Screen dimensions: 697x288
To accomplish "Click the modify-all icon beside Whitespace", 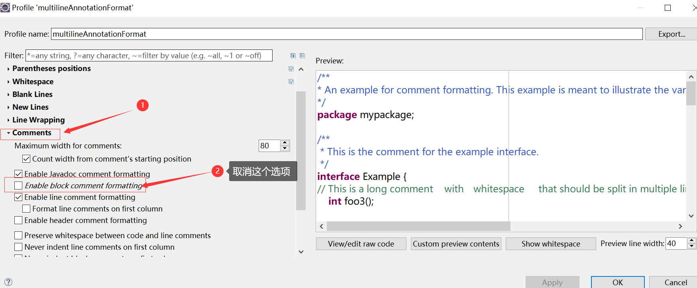I will [x=291, y=82].
